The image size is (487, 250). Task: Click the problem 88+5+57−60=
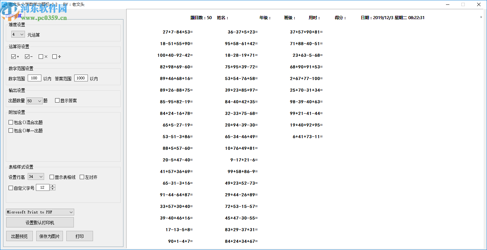[x=178, y=148]
